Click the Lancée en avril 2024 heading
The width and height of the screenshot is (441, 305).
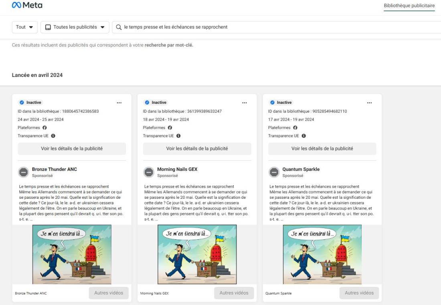click(37, 75)
